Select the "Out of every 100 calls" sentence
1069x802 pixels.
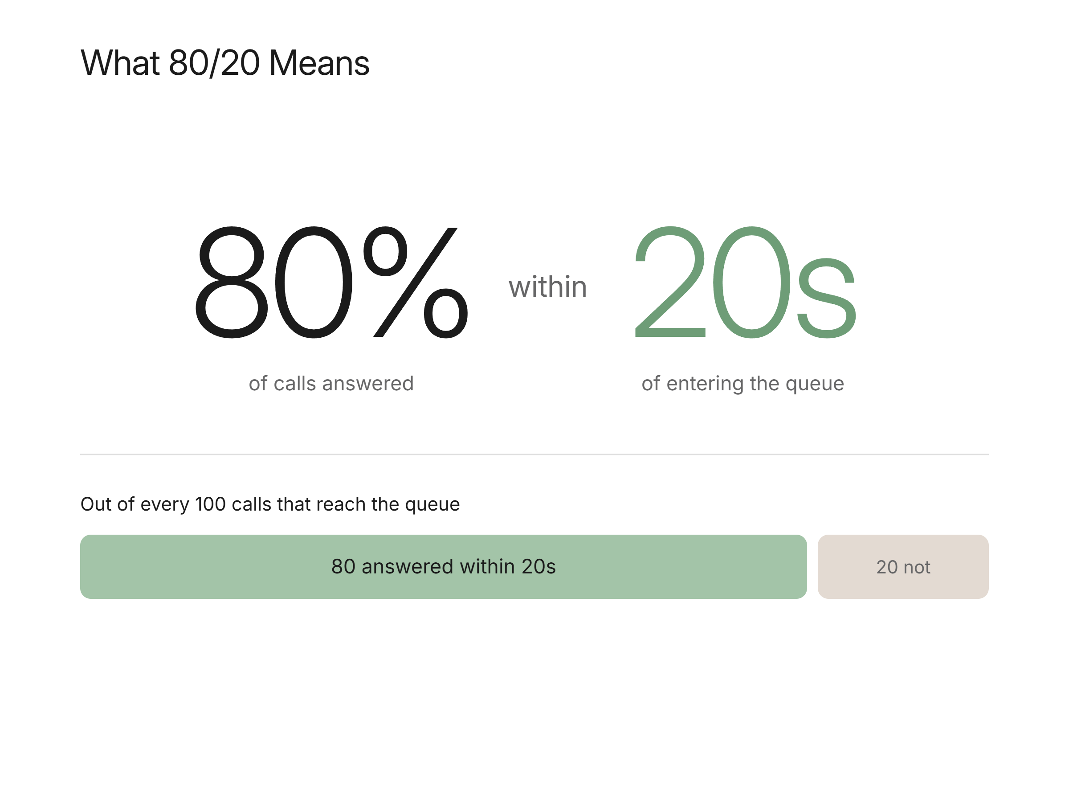270,504
